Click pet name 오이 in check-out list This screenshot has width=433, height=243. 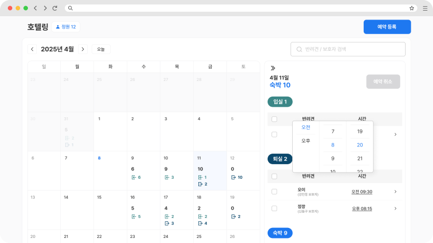coord(301,190)
